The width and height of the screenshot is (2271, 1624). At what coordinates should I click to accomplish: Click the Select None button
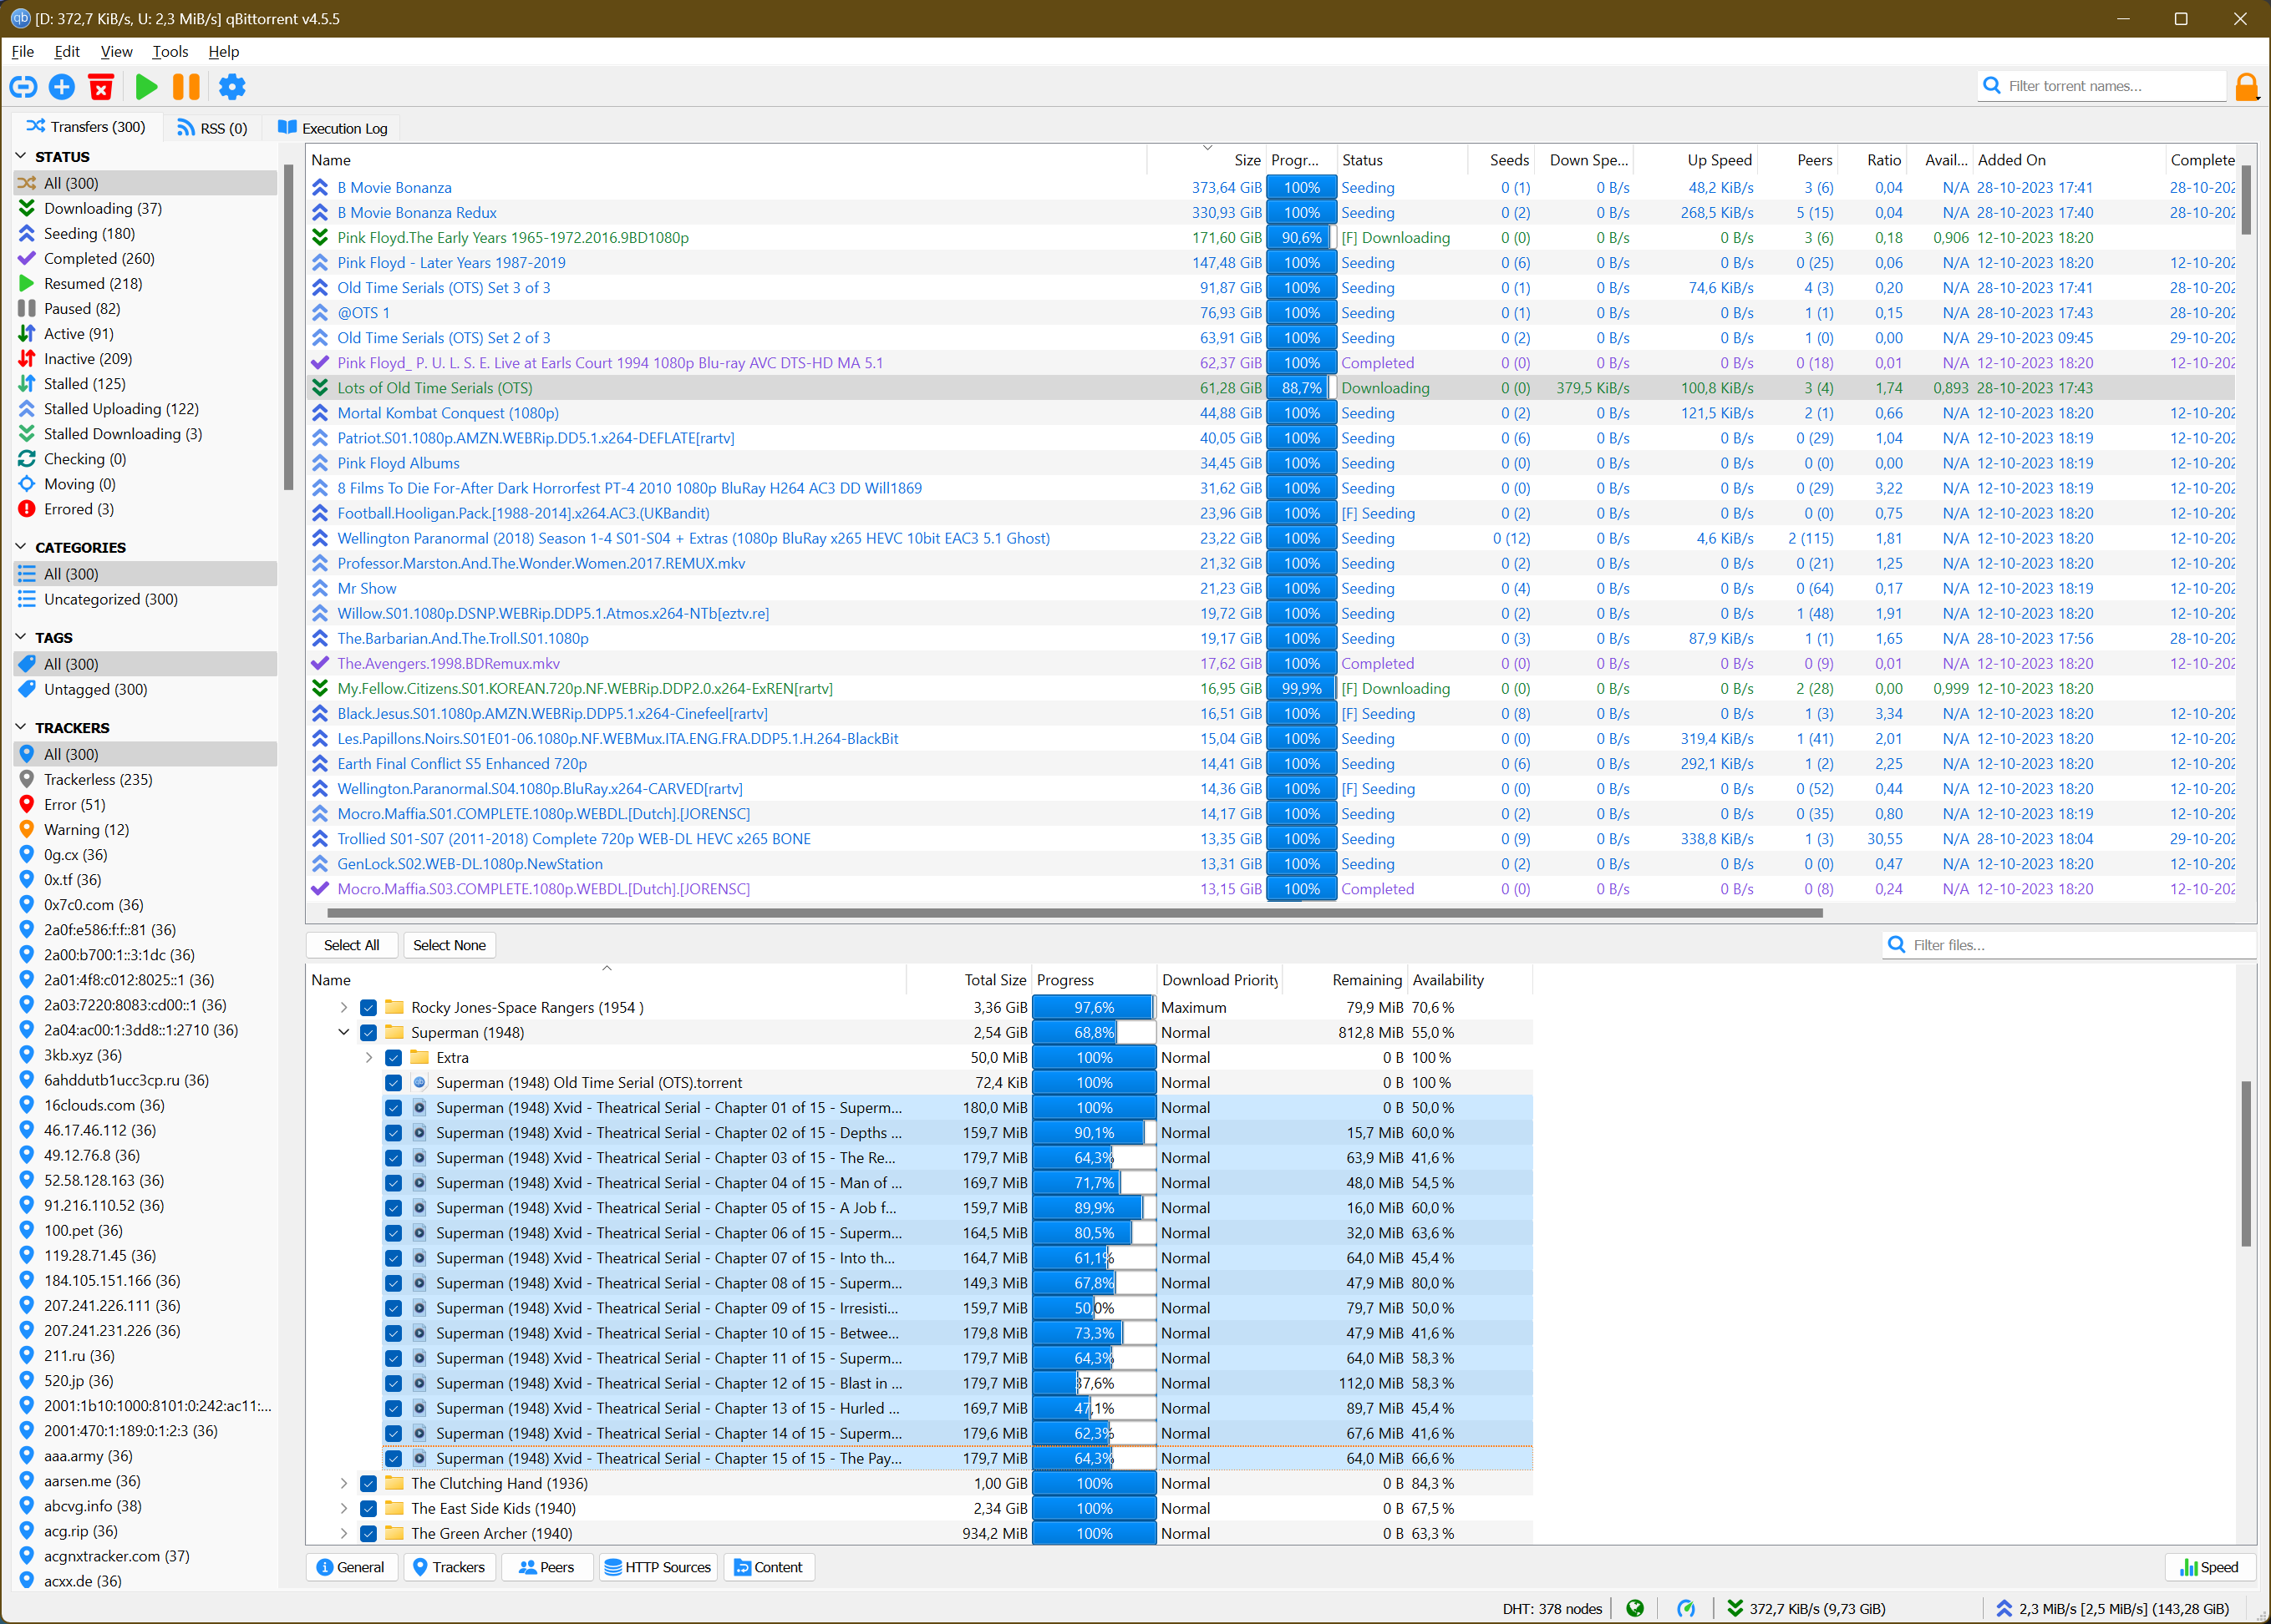(450, 945)
